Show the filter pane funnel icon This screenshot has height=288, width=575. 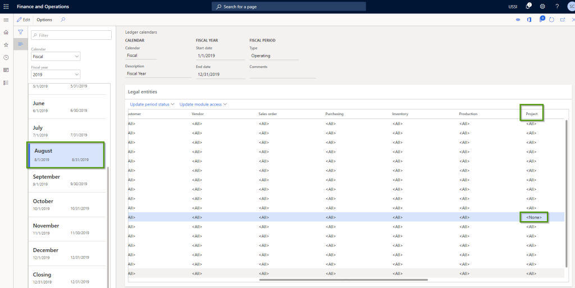21,33
